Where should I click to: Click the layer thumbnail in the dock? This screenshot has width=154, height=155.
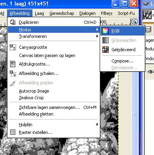(147, 14)
